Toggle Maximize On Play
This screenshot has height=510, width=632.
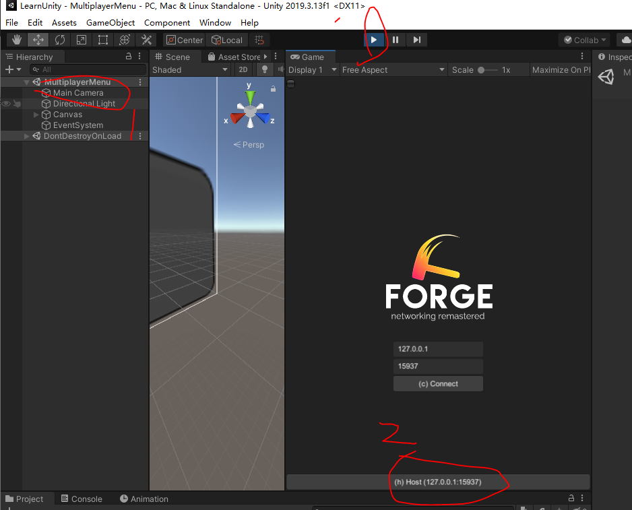[561, 70]
